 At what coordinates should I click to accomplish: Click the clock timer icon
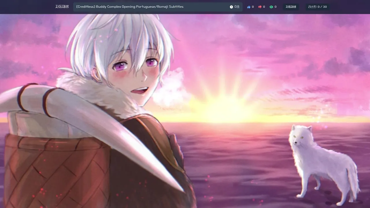pos(231,7)
